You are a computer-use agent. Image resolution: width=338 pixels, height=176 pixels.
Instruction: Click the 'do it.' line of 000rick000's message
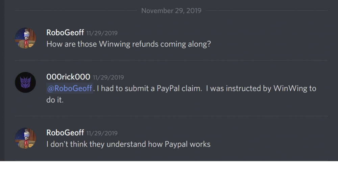click(x=55, y=100)
